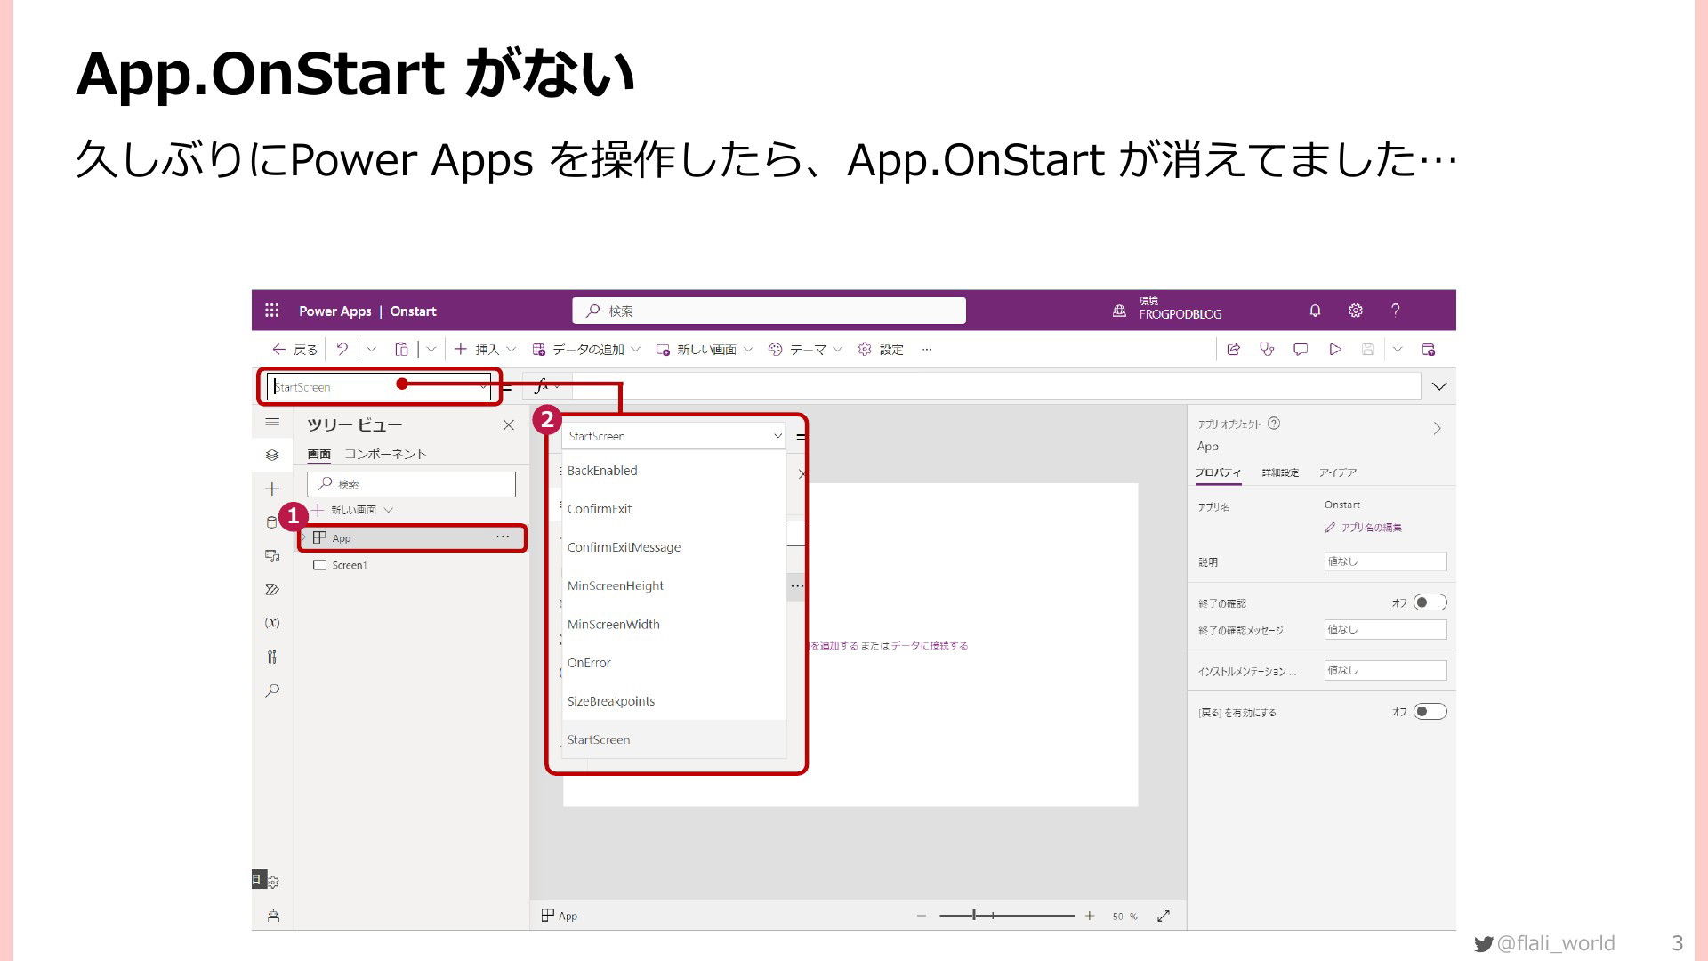The height and width of the screenshot is (961, 1708).
Task: Collapse the properties pane with the chevron
Action: point(1437,428)
